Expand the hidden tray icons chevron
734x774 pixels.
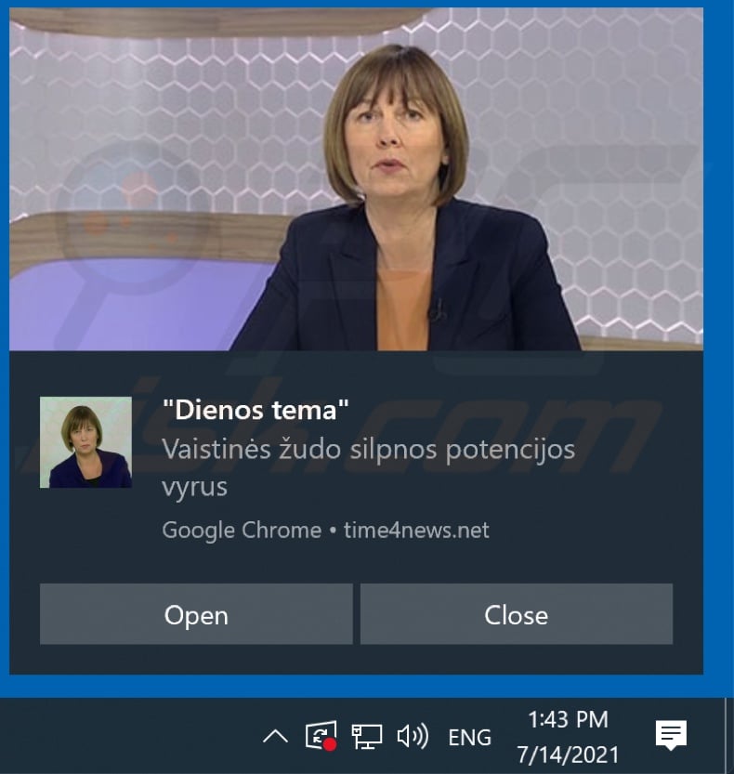(275, 737)
